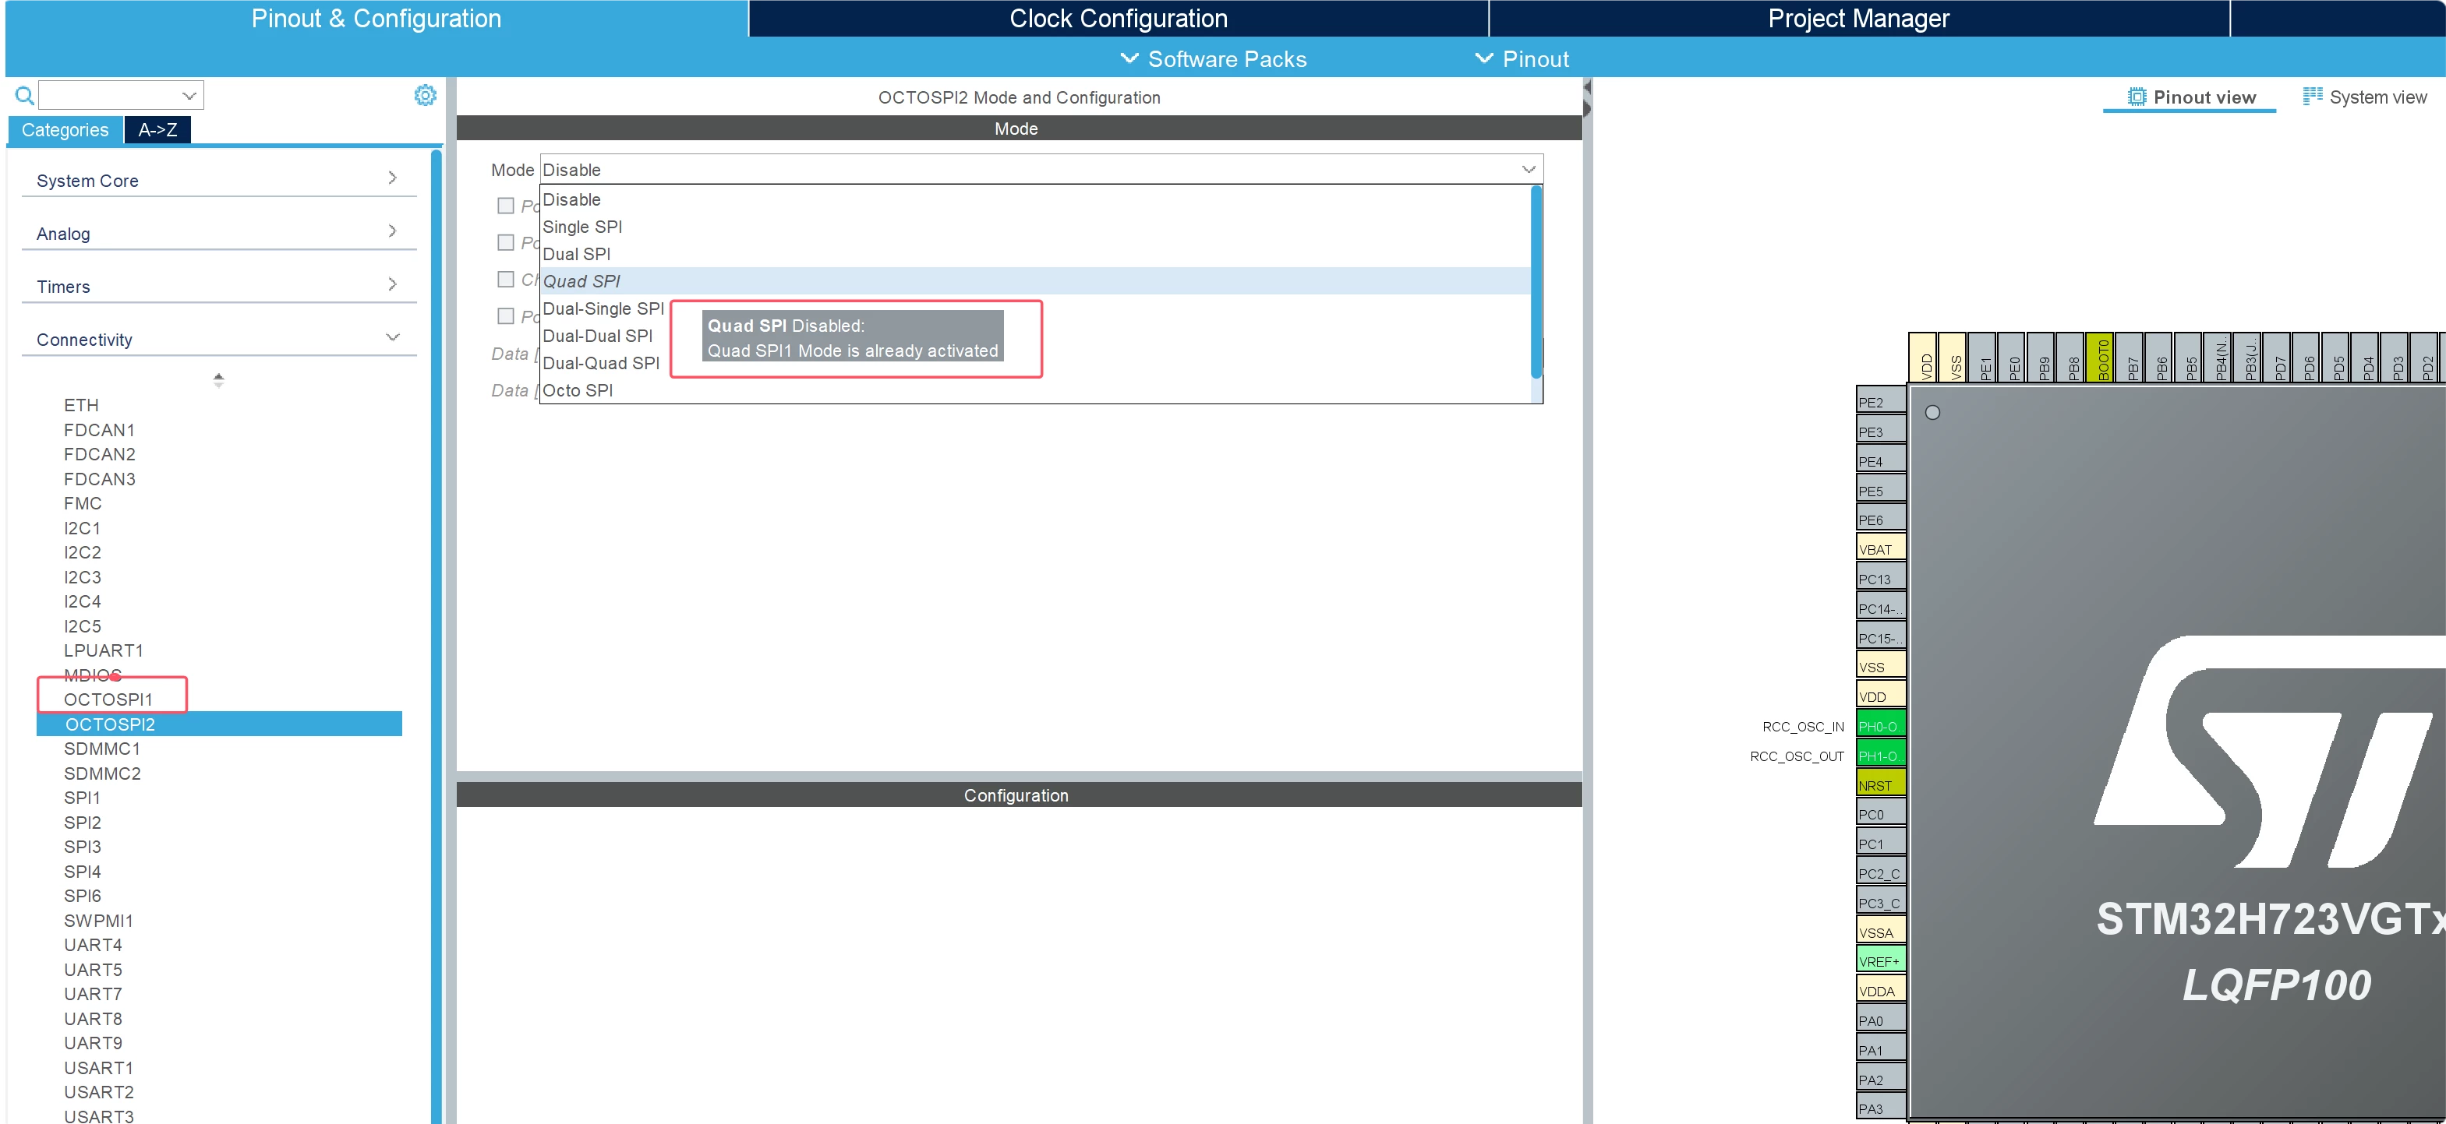
Task: Select SDMMC1 peripheral
Action: click(101, 749)
